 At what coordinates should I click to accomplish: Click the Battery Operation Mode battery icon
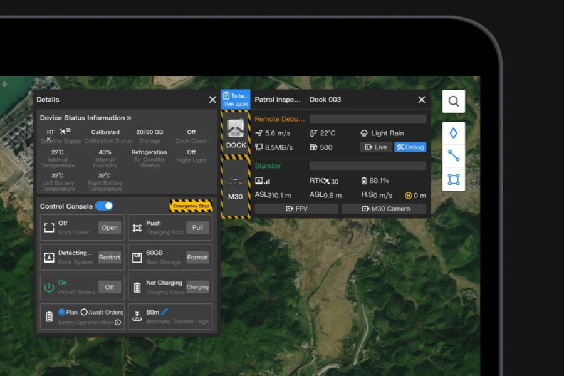click(x=50, y=317)
